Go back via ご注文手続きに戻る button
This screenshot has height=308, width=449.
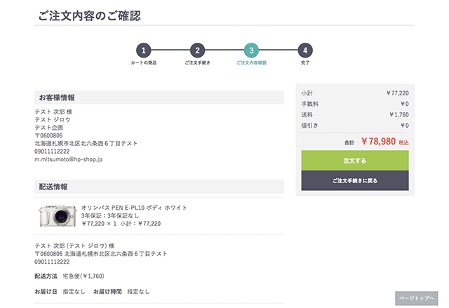(355, 180)
